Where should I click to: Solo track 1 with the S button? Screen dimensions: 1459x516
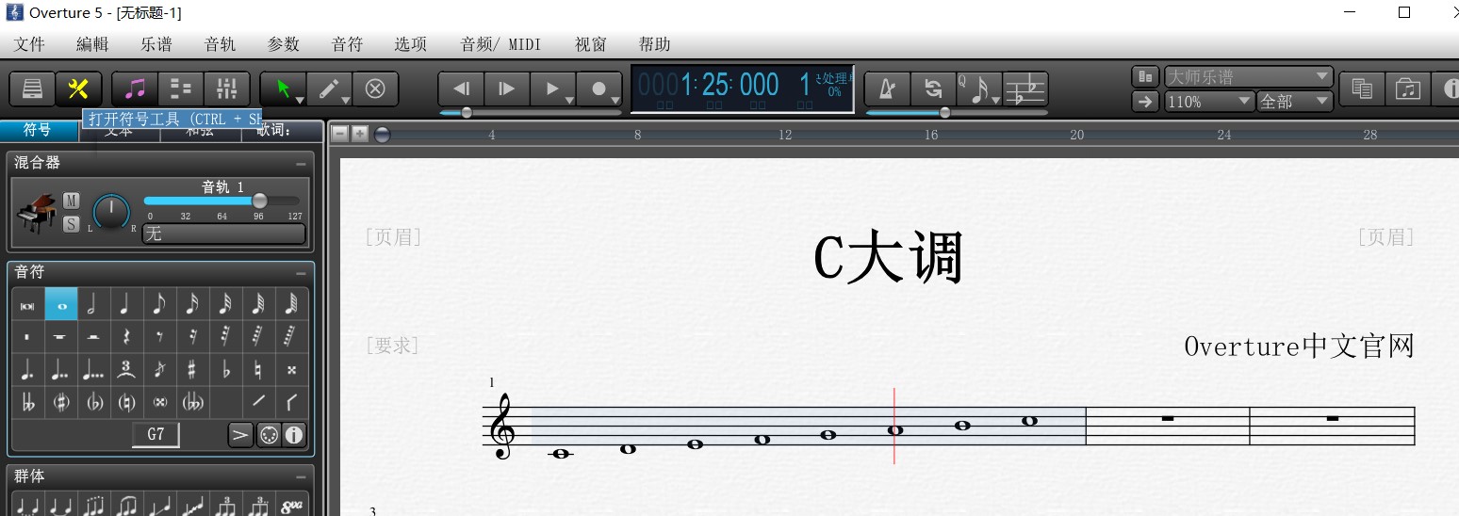pyautogui.click(x=72, y=224)
